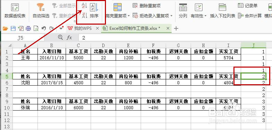Screen dimensions: 272x130
Task: Select row 13 header
Action: pos(7,127)
